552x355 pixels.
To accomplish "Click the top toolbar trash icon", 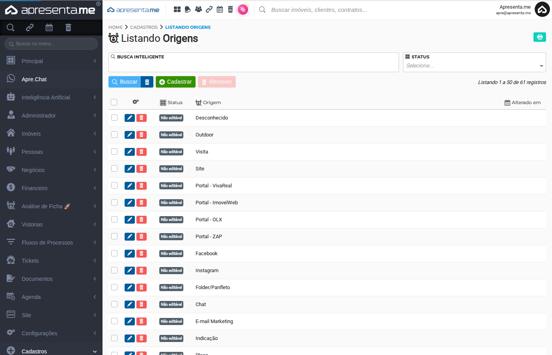I will (x=231, y=9).
